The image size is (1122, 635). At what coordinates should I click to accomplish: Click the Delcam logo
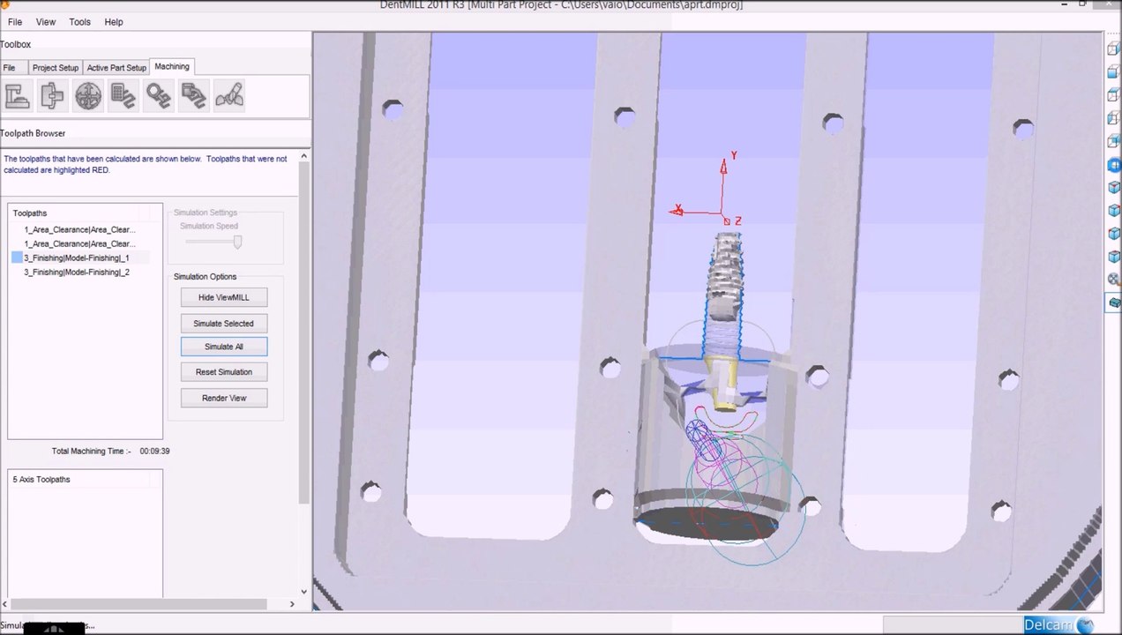[x=1058, y=625]
